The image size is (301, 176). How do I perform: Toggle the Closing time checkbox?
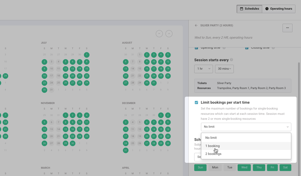pyautogui.click(x=247, y=48)
